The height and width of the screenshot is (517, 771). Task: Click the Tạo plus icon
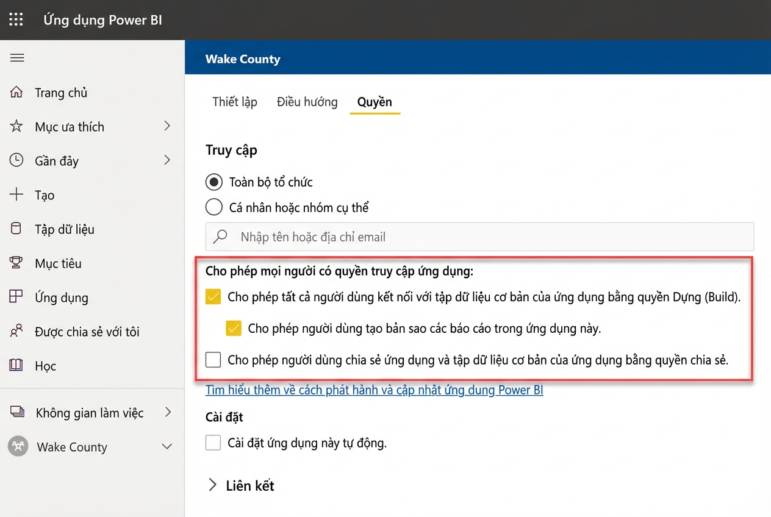click(16, 195)
